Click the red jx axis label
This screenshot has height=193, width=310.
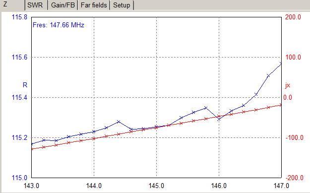tap(288, 85)
